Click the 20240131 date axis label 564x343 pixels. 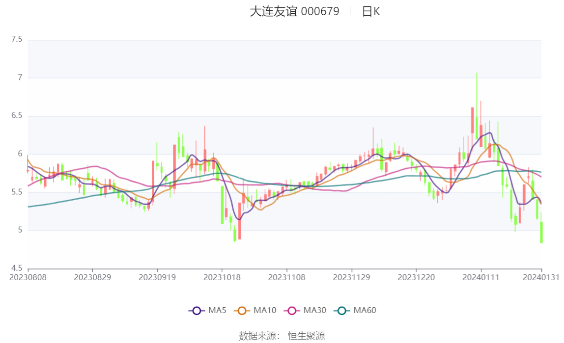point(541,278)
